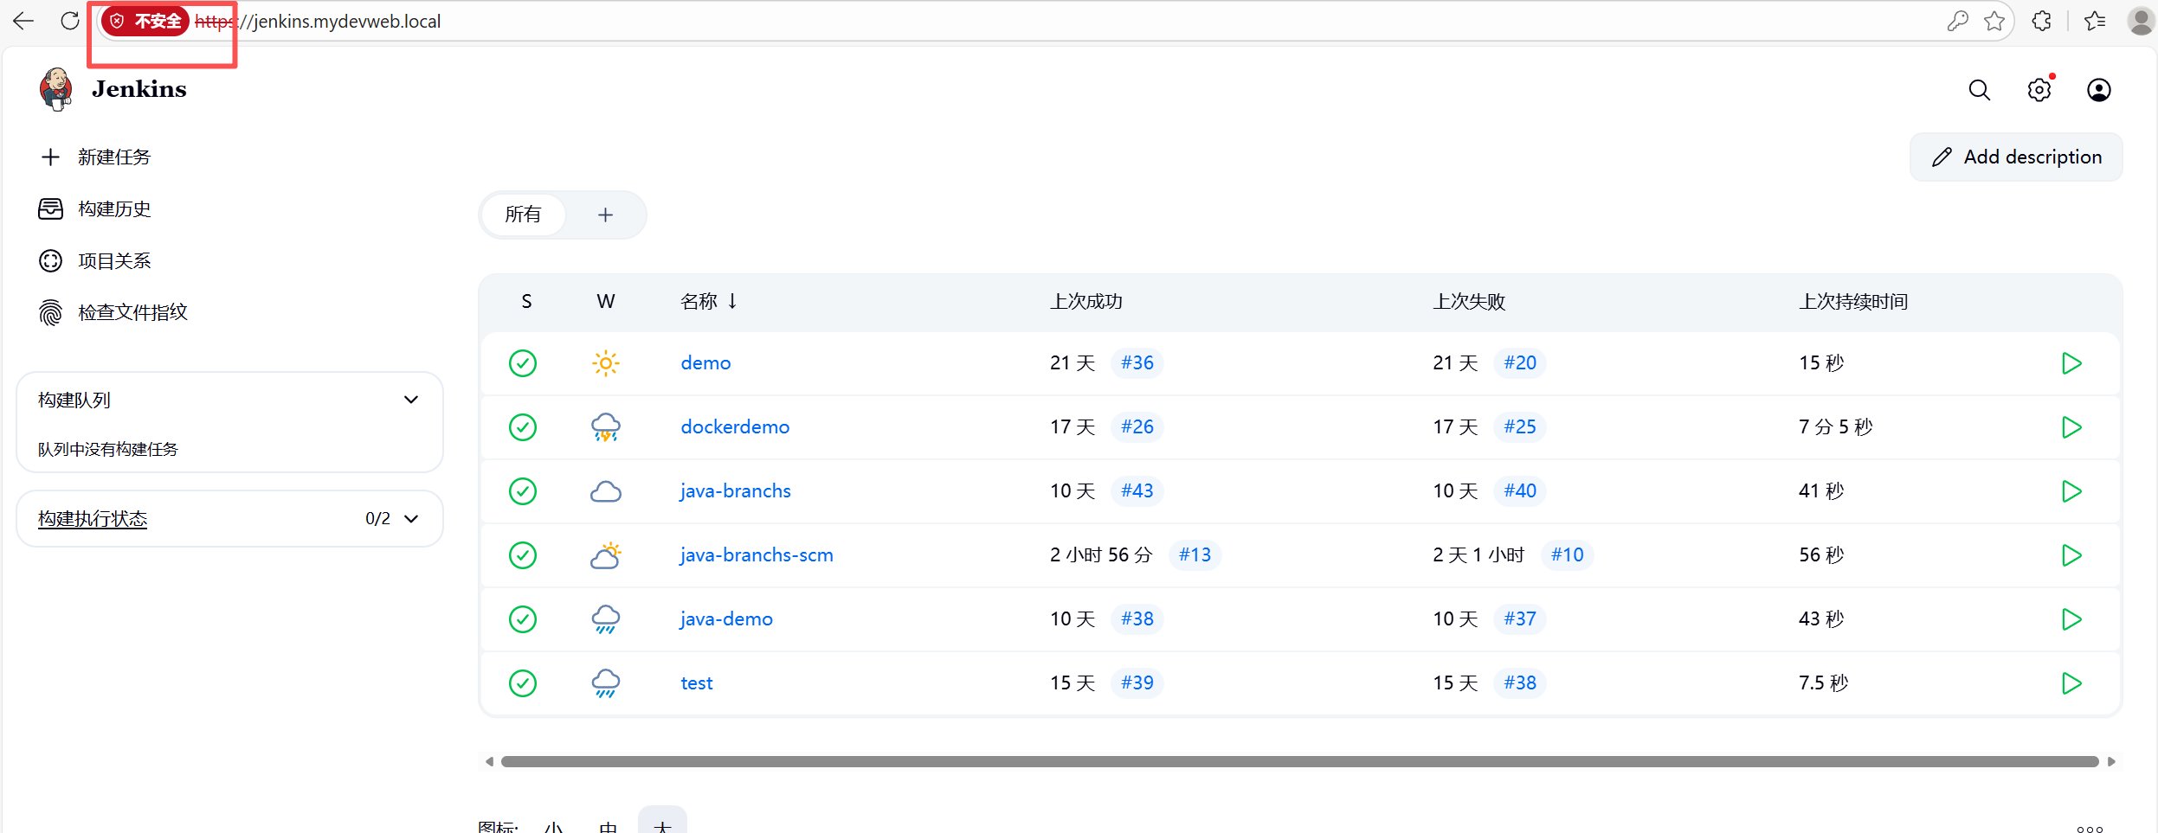Trigger build for java-branchs-scm job

click(2071, 555)
